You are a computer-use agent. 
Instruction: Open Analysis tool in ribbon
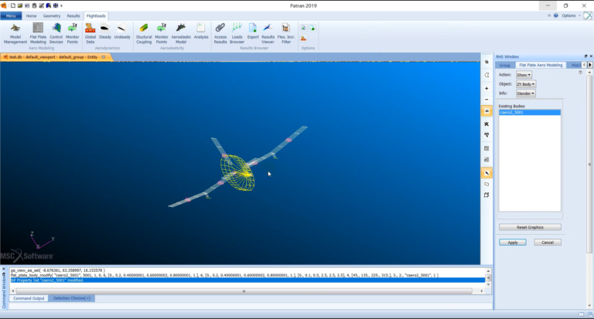[x=201, y=31]
